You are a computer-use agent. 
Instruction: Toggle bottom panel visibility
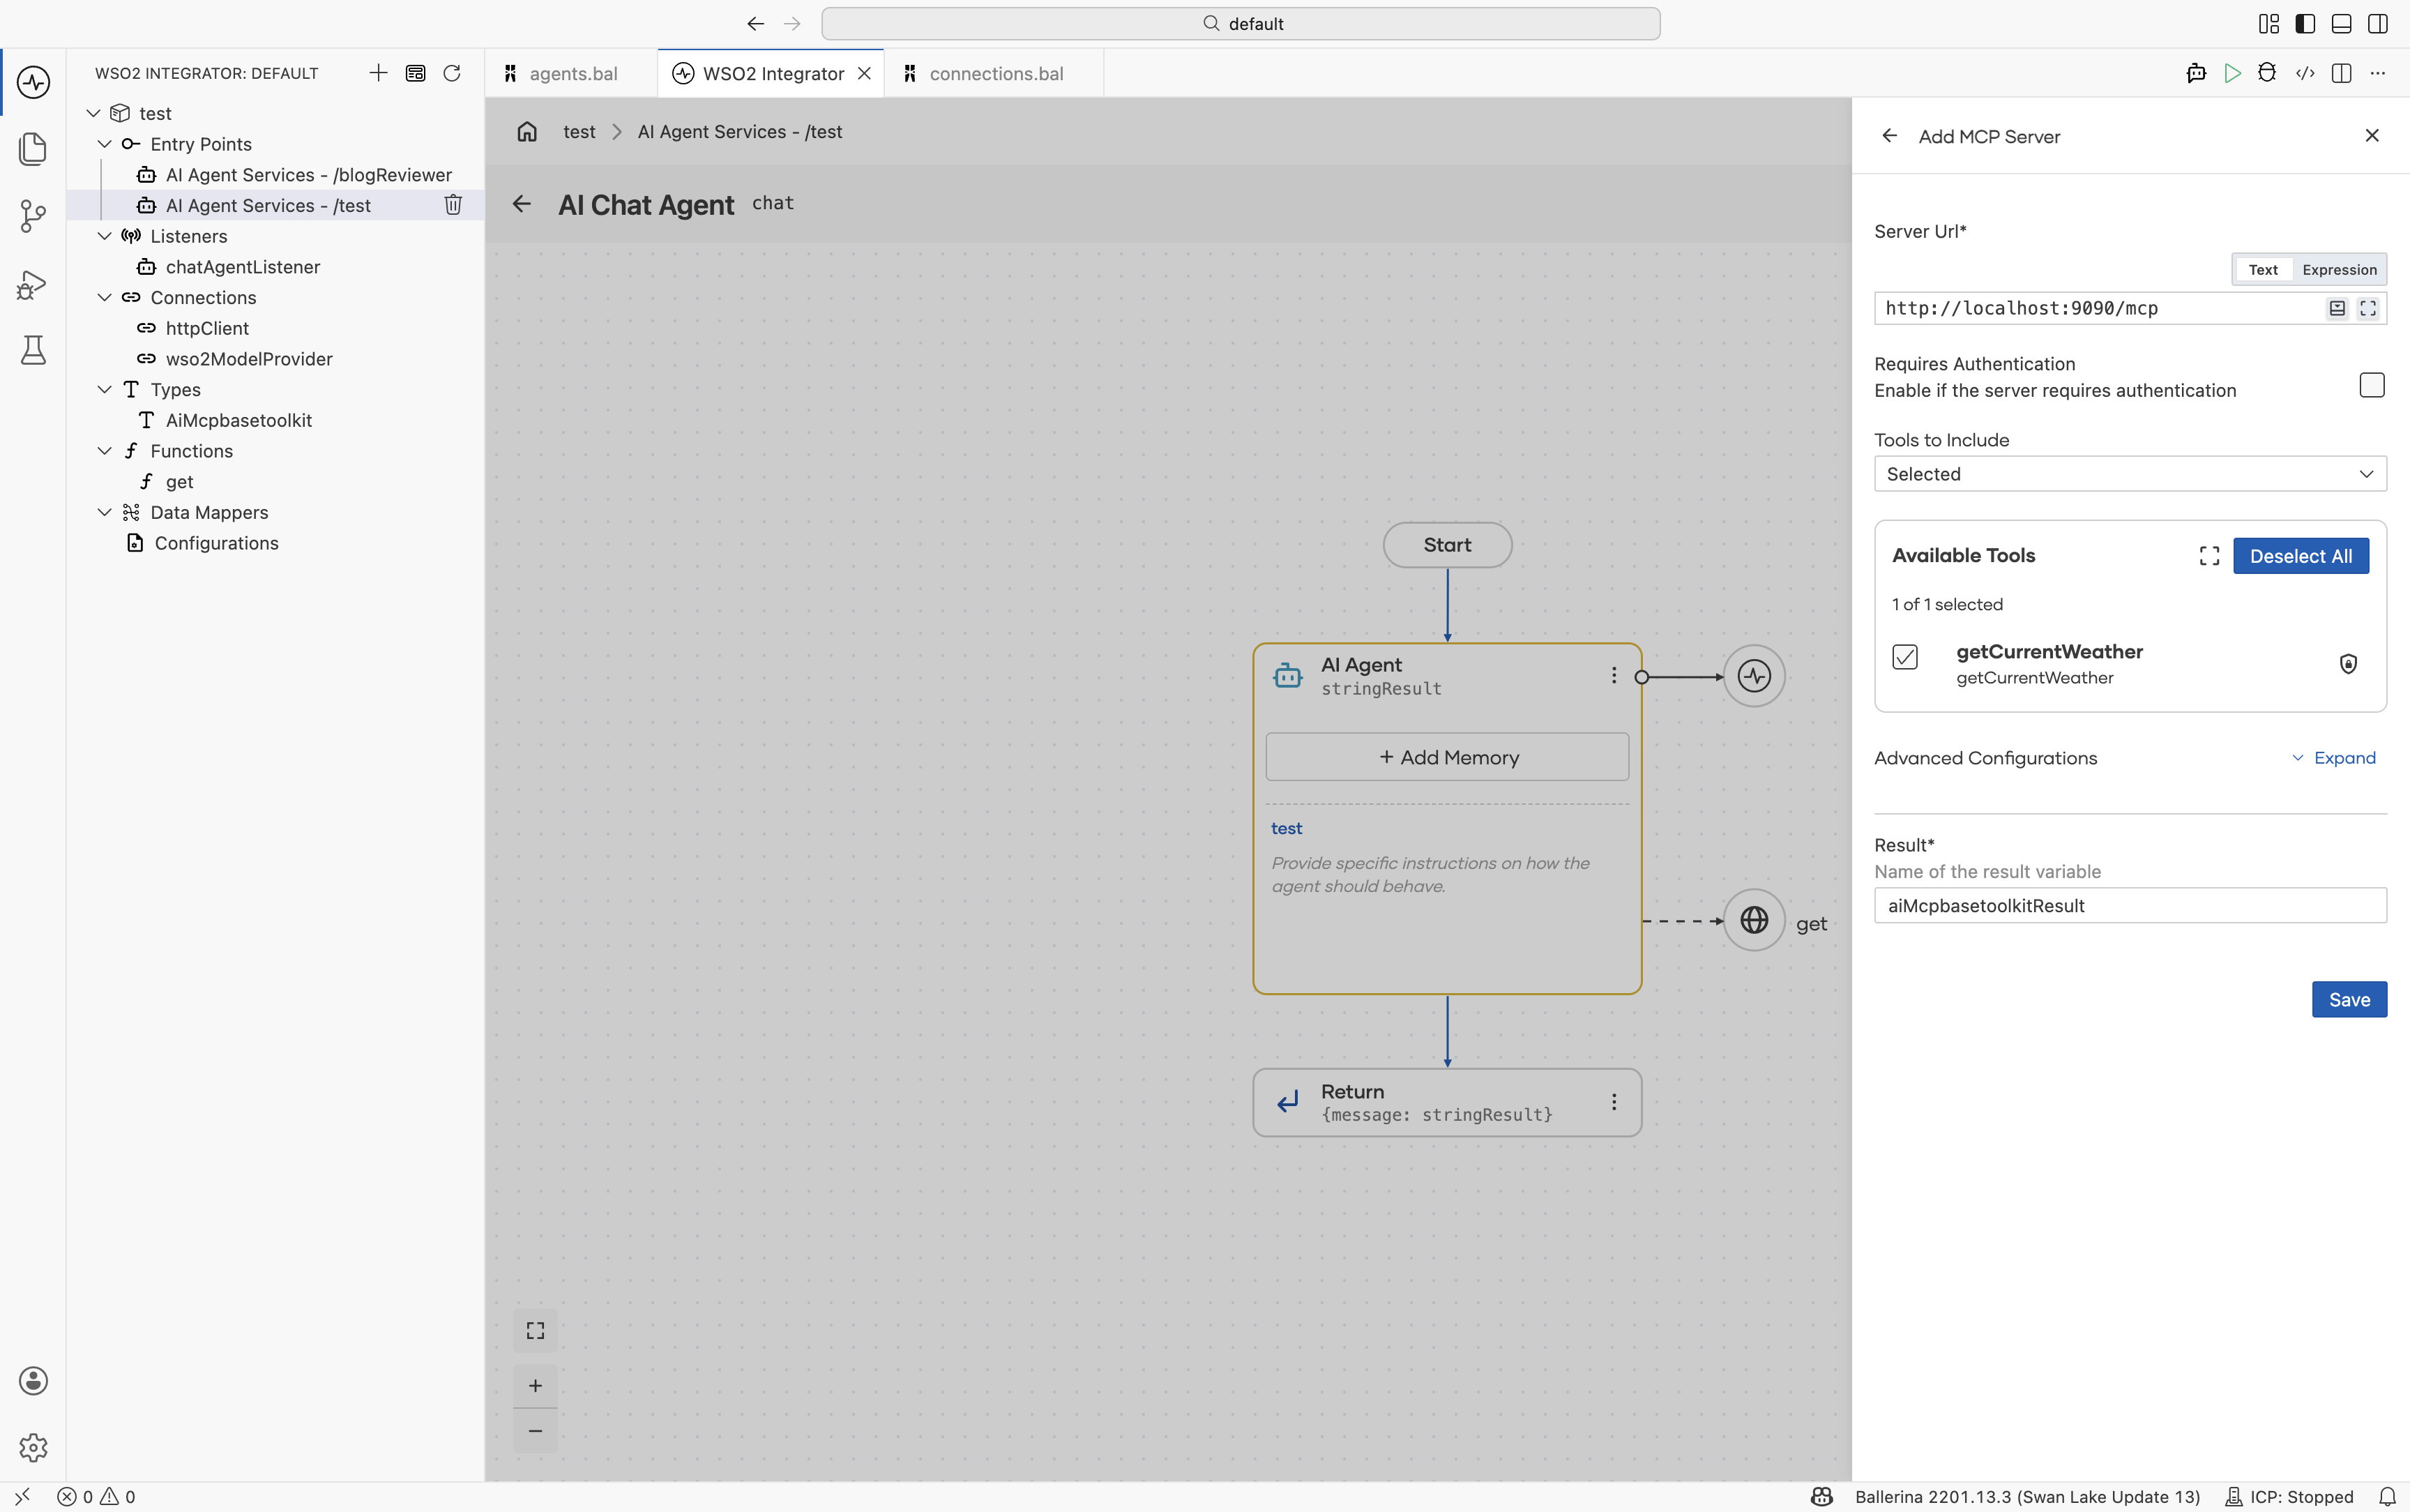click(x=2341, y=24)
